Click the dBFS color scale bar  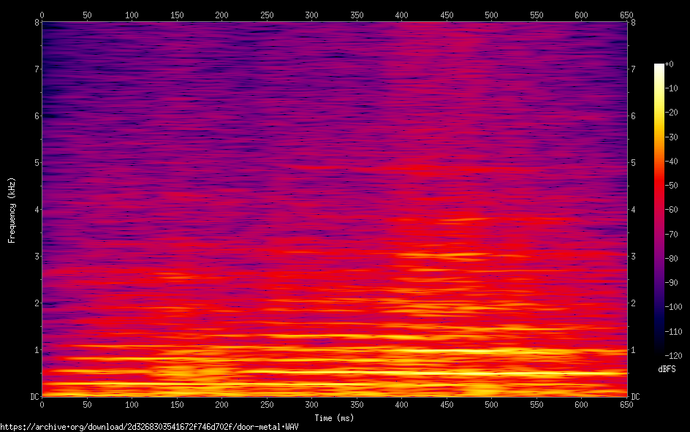tap(659, 210)
